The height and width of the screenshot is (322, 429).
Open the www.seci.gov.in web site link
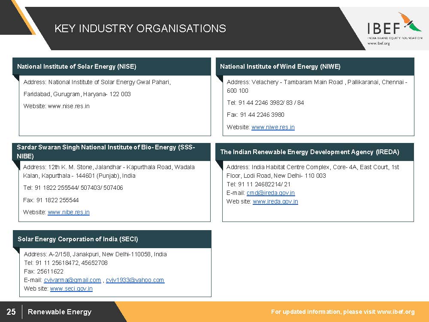71,289
